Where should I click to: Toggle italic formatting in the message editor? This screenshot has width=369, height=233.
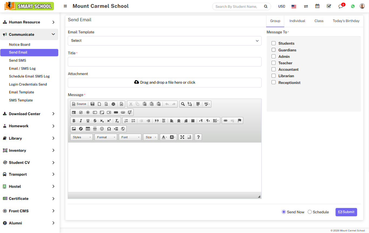[81, 121]
